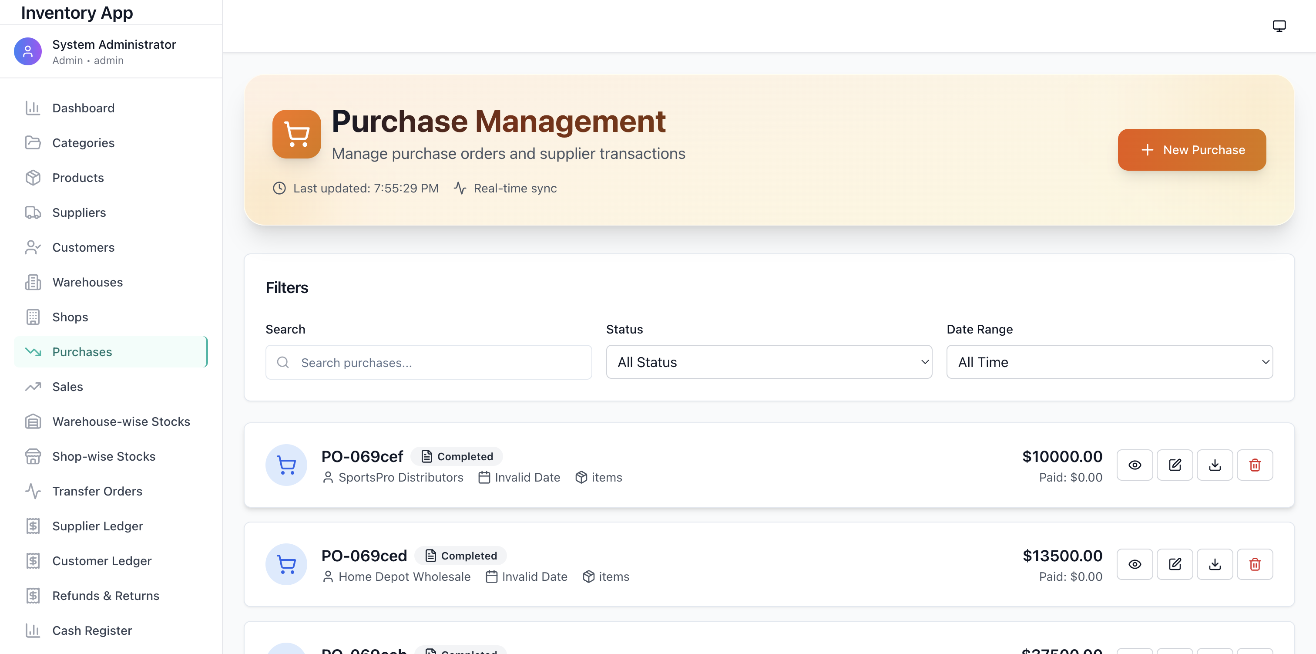
Task: Go to the Sales page
Action: tap(111, 387)
